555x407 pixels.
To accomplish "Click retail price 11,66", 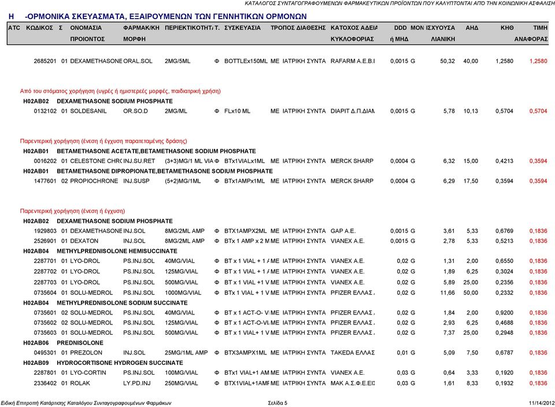I will (x=447, y=293).
